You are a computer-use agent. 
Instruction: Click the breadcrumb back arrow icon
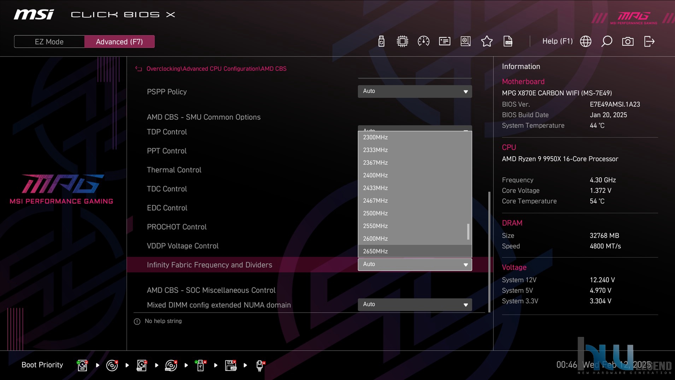coord(139,69)
